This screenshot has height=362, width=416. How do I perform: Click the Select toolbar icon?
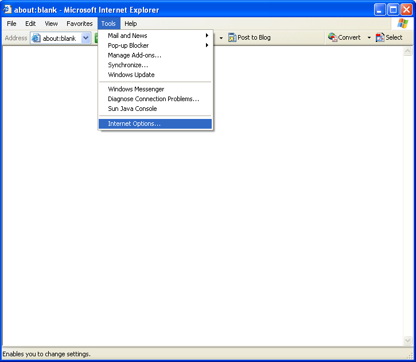(x=380, y=37)
